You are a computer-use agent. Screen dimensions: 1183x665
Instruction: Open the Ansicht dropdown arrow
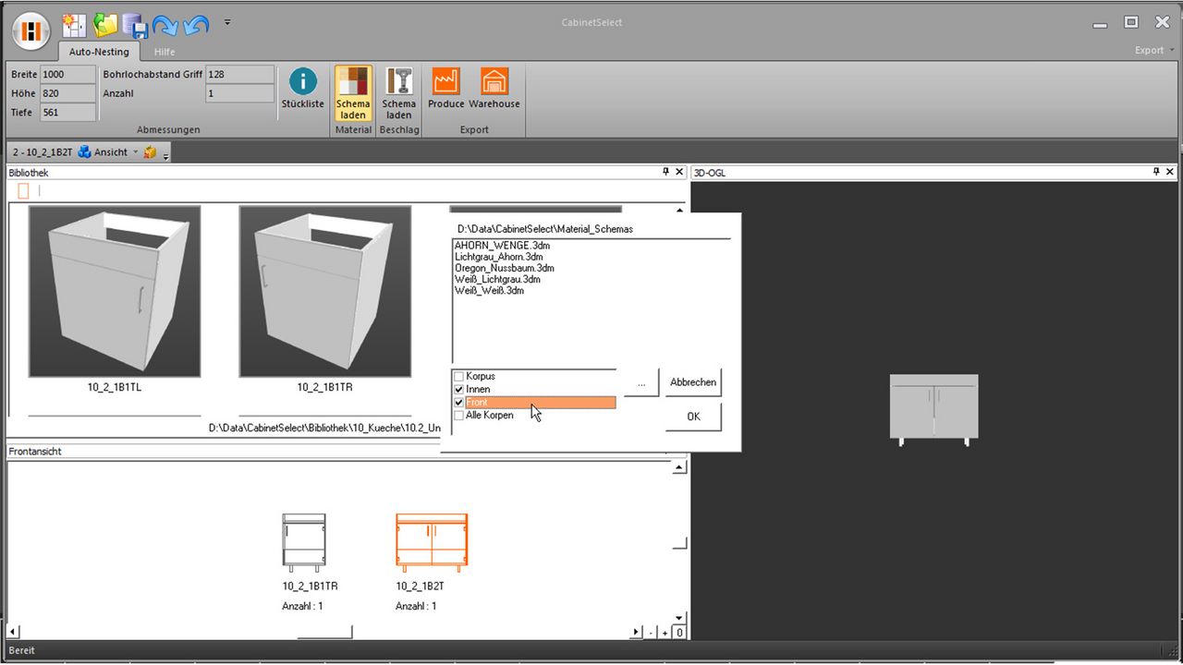click(135, 152)
